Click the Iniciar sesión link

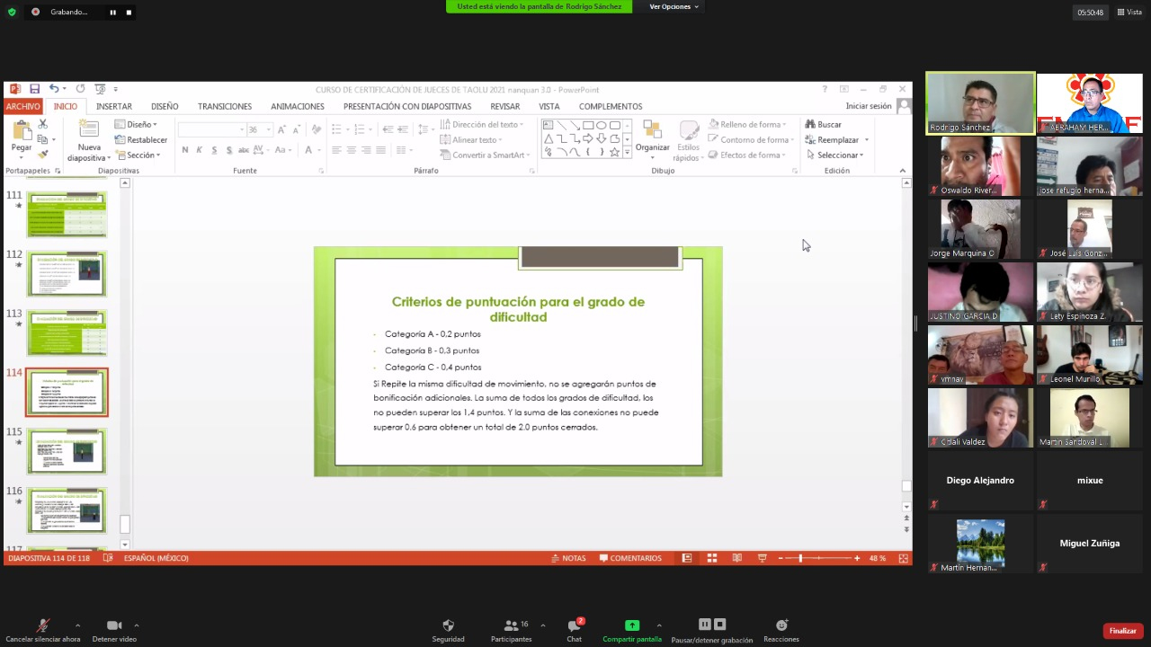pos(868,106)
